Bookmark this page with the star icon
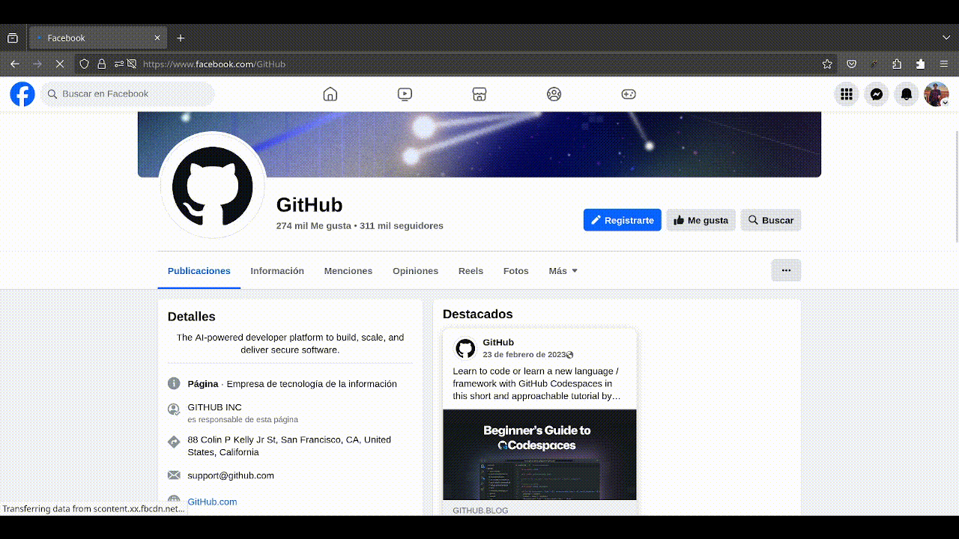Viewport: 959px width, 539px height. [x=827, y=64]
